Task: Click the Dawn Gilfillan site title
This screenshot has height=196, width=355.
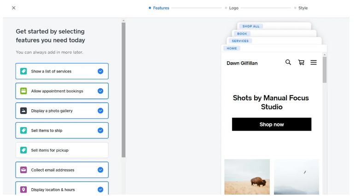Action: coord(242,63)
